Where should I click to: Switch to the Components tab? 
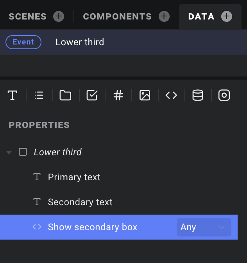click(x=117, y=16)
